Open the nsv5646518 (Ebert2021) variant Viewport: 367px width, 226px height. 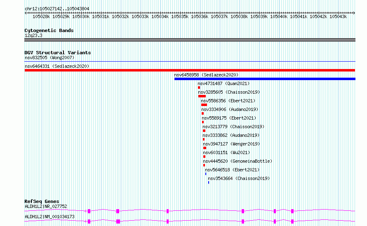tap(232, 170)
